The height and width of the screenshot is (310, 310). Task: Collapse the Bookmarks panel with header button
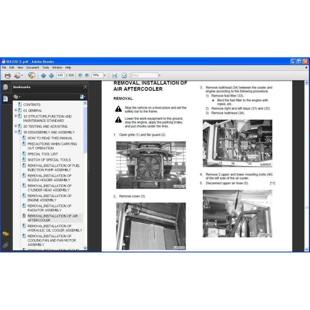(85, 87)
